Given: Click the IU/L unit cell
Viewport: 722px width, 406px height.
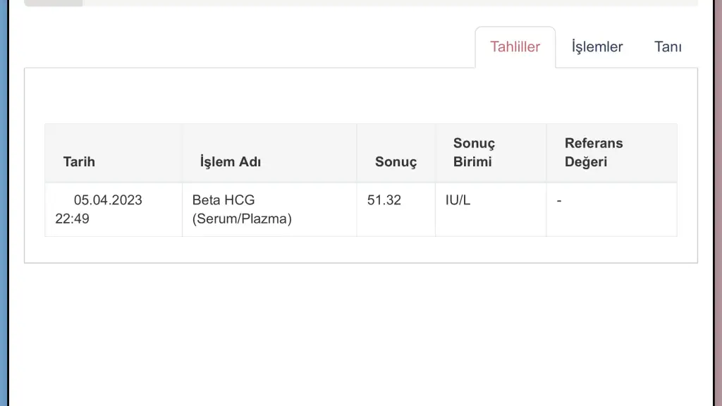Looking at the screenshot, I should click(x=458, y=200).
